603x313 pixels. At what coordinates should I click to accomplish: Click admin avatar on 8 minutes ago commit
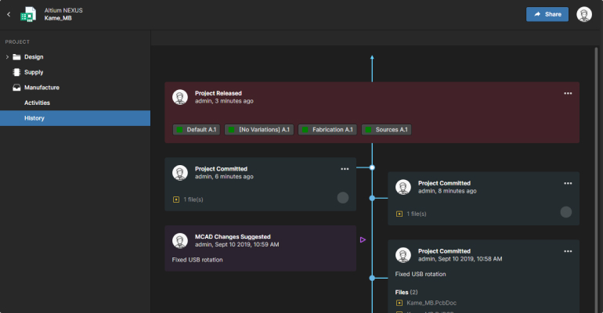coord(403,187)
